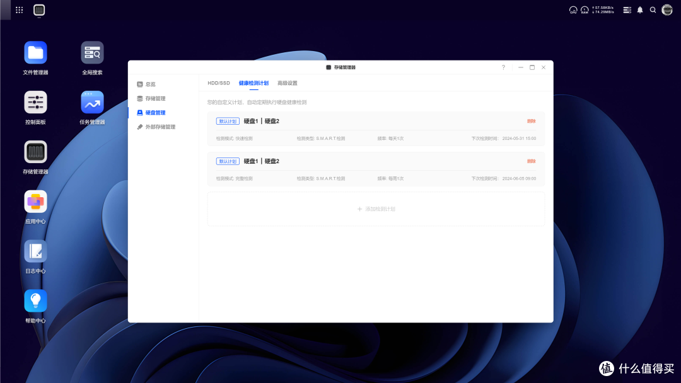Switch to the HDD/SSD tab
The width and height of the screenshot is (681, 383).
coord(218,83)
